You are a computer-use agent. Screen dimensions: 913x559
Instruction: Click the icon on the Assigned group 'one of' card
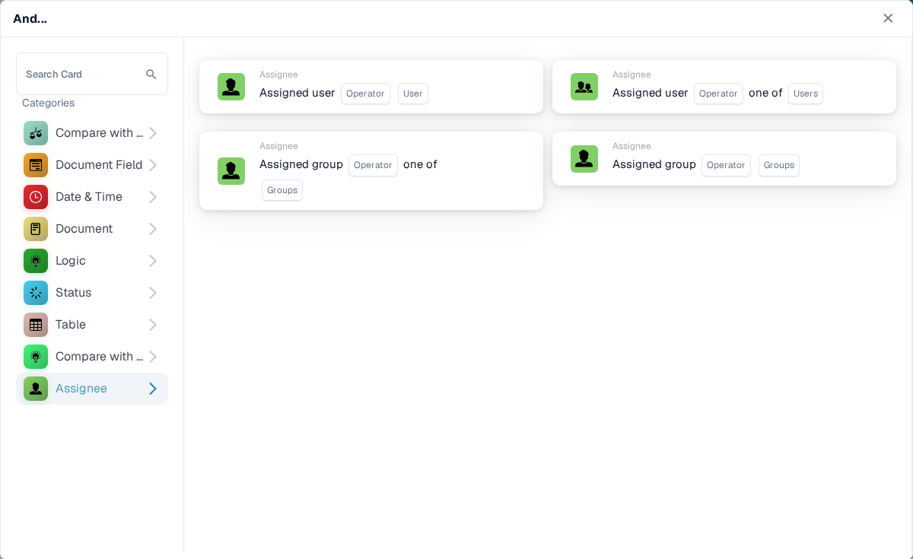click(231, 171)
